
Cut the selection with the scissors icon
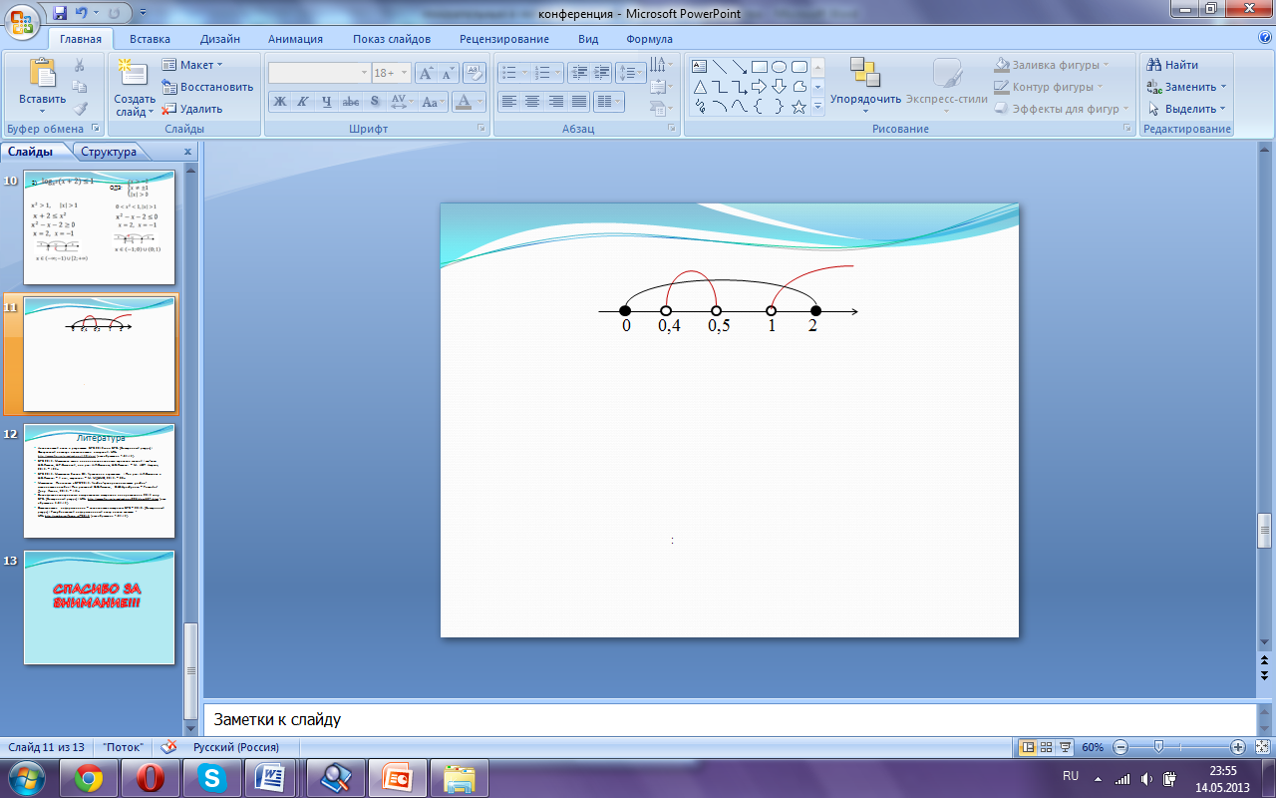[x=80, y=65]
